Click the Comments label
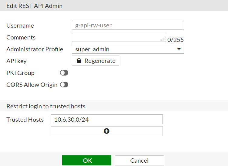 point(21,37)
